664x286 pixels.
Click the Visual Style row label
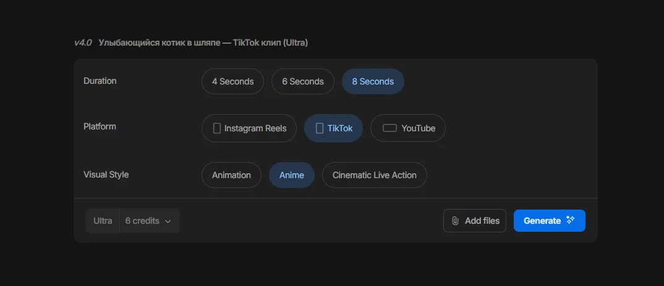point(106,174)
